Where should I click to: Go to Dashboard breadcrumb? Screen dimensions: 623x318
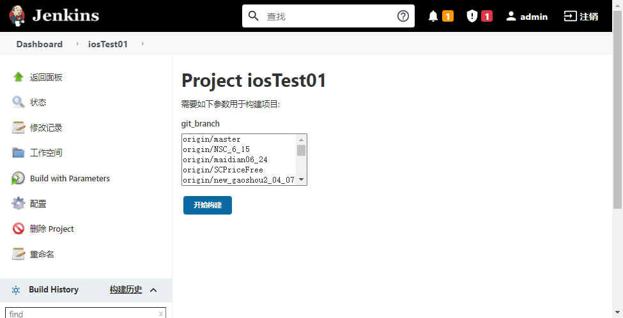[x=40, y=44]
